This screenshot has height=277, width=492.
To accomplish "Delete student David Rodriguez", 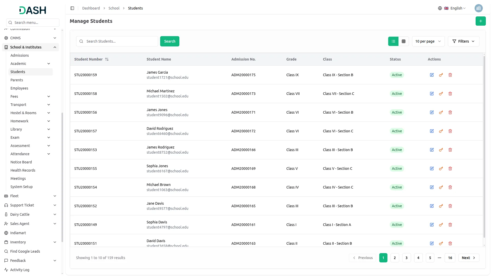I will (450, 131).
